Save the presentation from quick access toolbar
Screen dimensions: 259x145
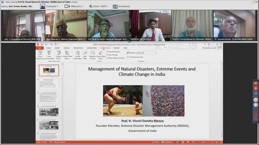42,44
